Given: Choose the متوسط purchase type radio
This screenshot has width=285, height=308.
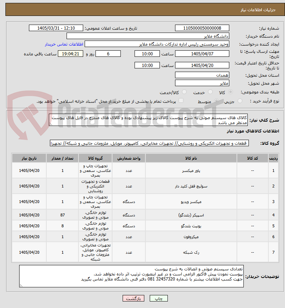Looking at the screenshot, I should tap(217, 101).
